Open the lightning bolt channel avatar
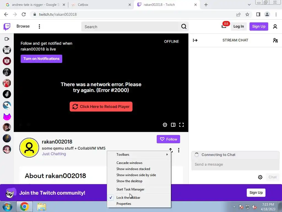 (x=7, y=138)
